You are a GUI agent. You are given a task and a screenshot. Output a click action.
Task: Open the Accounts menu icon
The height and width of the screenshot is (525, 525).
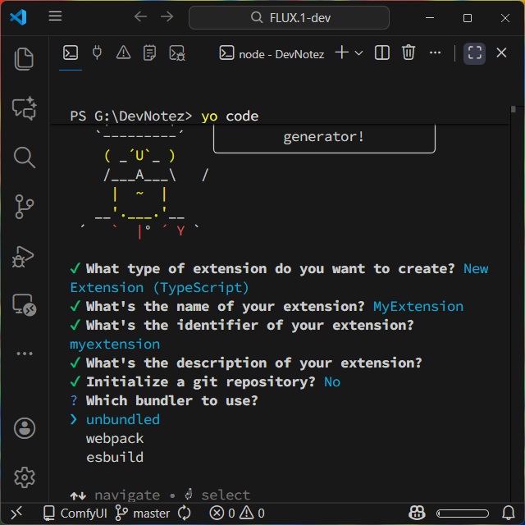24,428
